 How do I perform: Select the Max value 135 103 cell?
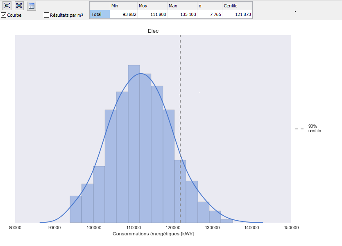pyautogui.click(x=182, y=14)
